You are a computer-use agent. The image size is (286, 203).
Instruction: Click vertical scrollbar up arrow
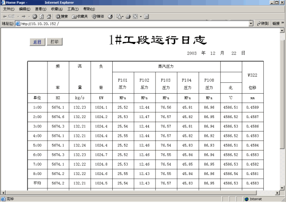point(282,31)
